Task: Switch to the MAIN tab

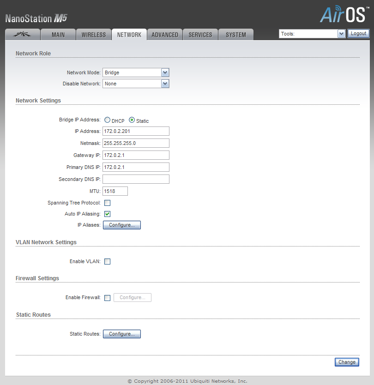Action: 58,34
